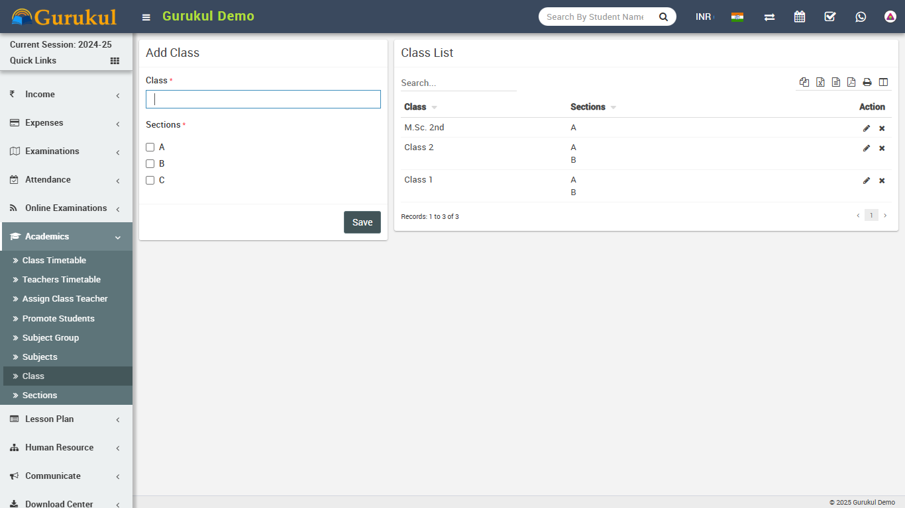Image resolution: width=905 pixels, height=508 pixels.
Task: Go to the Sections submenu item
Action: pyautogui.click(x=40, y=396)
